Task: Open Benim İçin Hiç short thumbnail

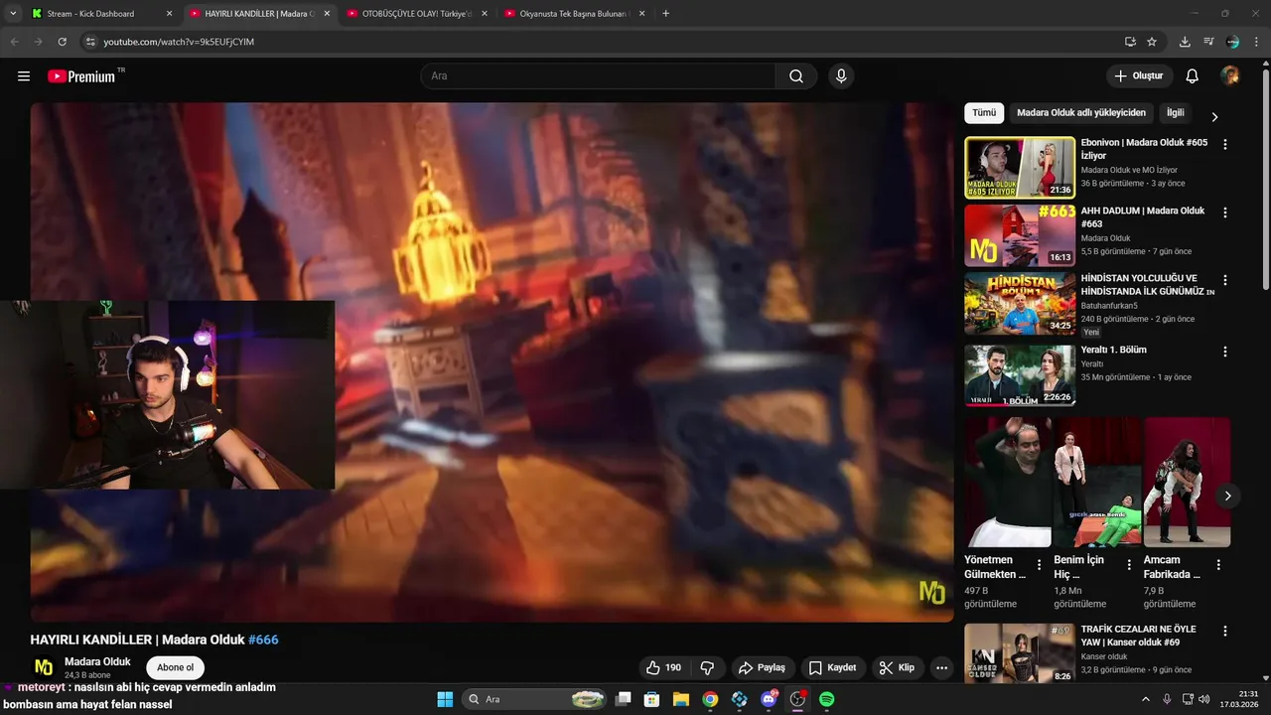Action: pos(1097,482)
